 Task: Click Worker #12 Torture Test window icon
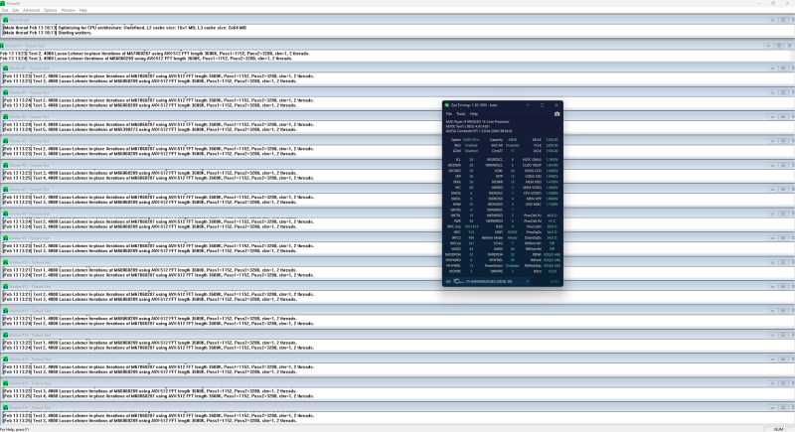tap(6, 311)
